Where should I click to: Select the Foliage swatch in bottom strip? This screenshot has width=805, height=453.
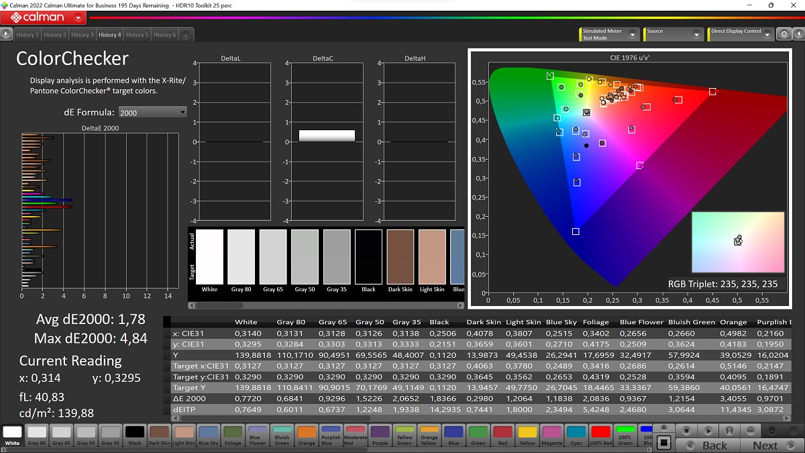coord(233,436)
